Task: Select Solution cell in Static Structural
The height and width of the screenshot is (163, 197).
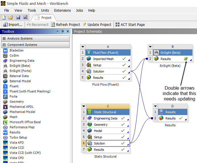Action: coord(108,143)
